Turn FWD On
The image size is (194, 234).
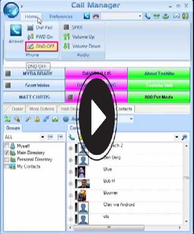41,37
